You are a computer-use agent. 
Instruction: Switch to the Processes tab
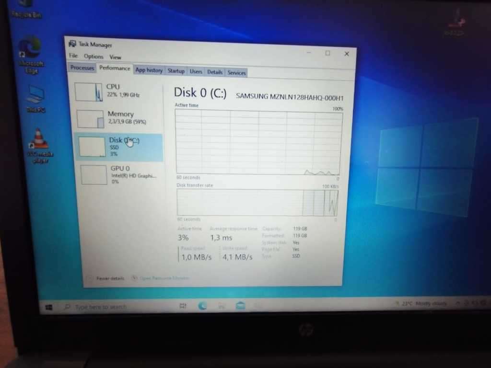point(82,68)
